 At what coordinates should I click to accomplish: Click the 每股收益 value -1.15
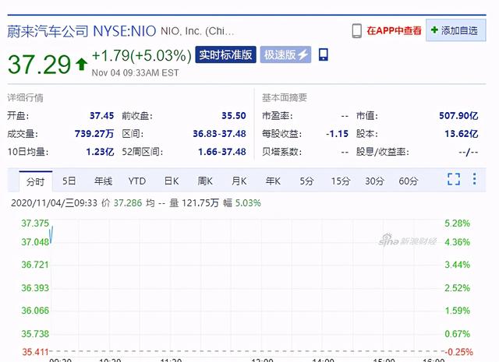(x=337, y=134)
